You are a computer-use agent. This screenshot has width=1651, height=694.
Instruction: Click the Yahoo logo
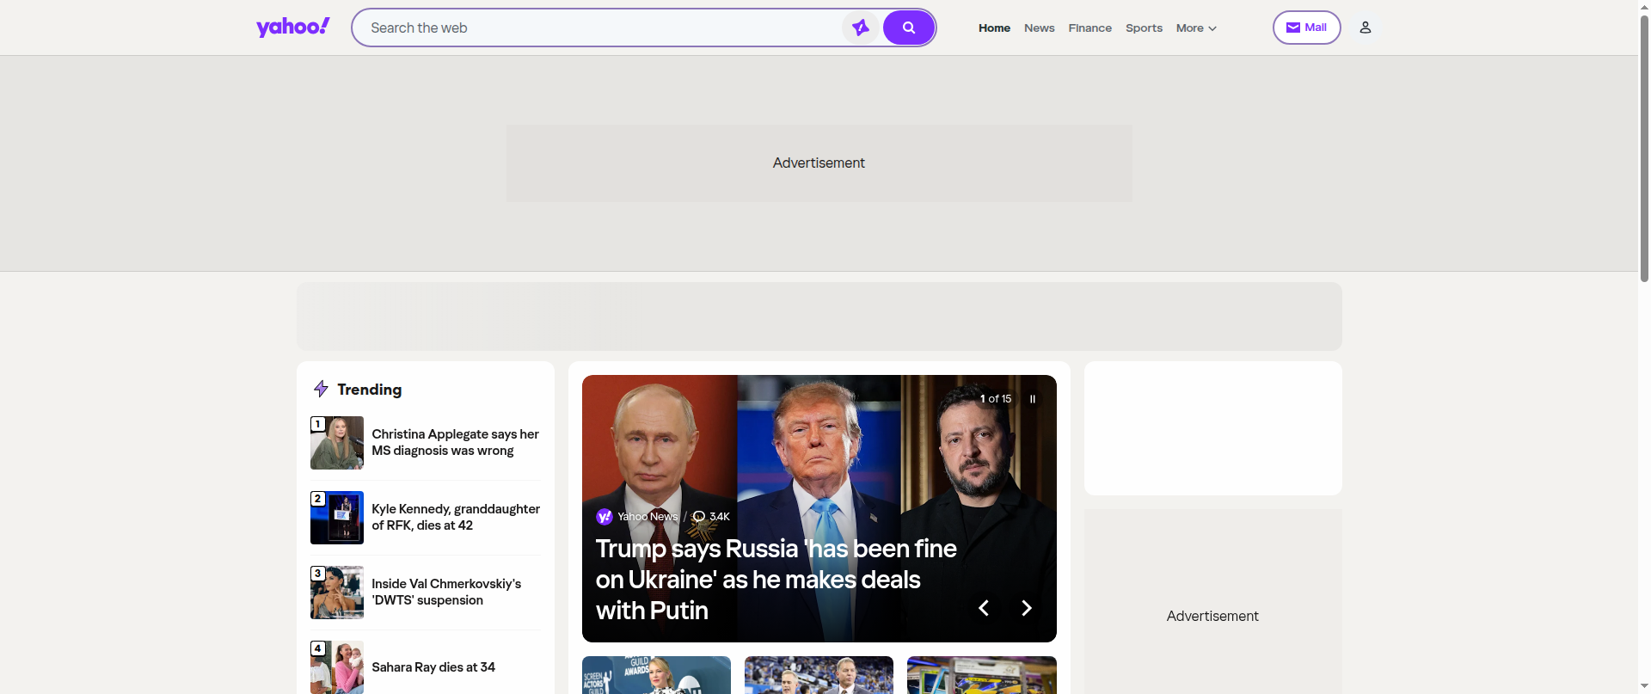click(x=292, y=28)
